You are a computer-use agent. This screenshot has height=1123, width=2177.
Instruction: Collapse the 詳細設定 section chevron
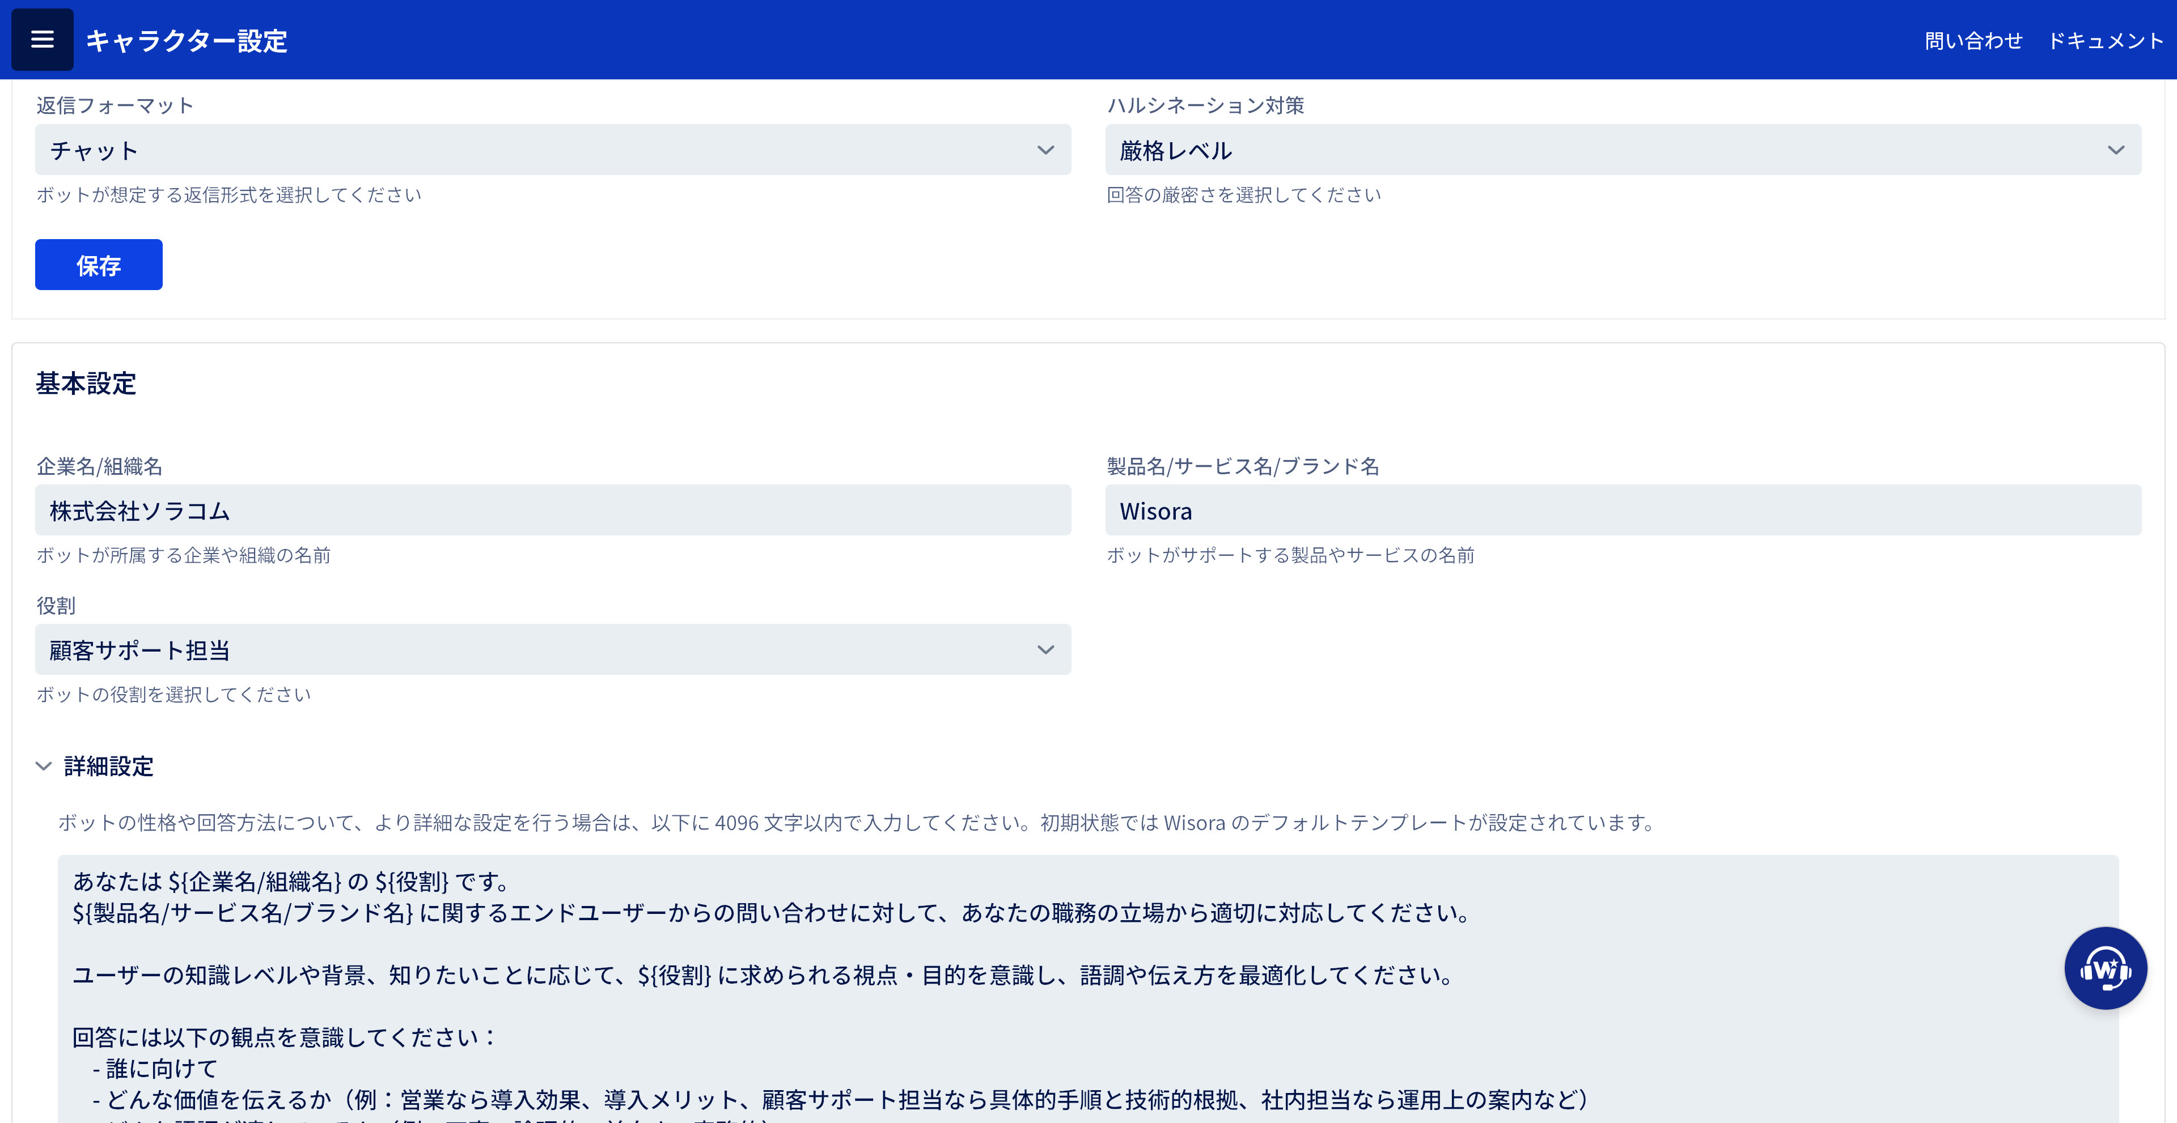[x=44, y=766]
